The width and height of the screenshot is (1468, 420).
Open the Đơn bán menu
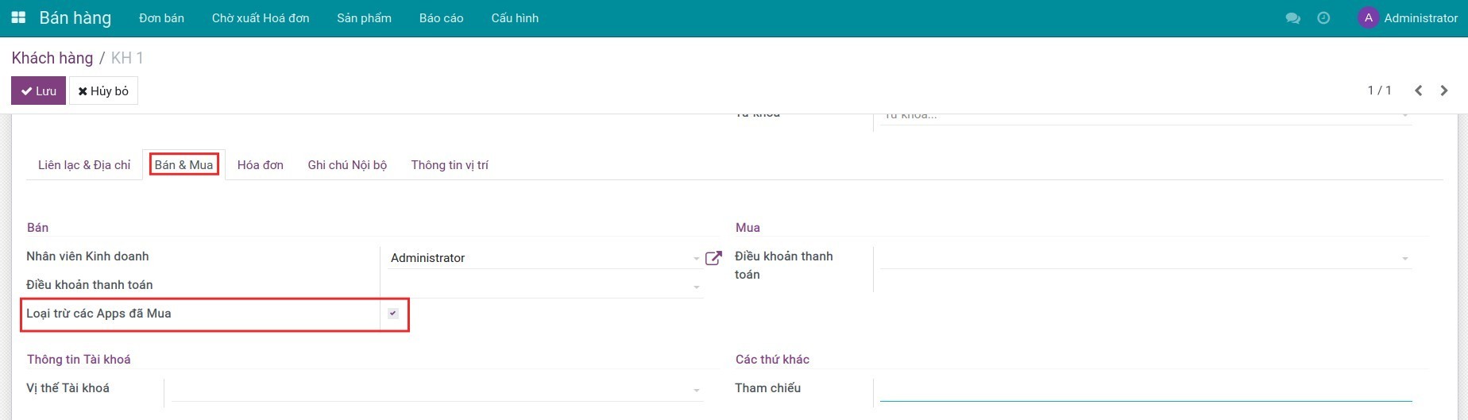[x=161, y=18]
